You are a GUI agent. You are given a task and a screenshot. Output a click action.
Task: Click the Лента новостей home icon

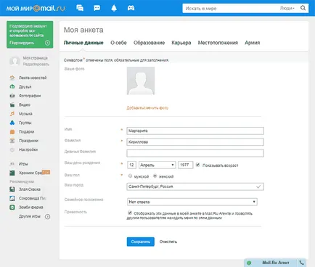pos(12,78)
